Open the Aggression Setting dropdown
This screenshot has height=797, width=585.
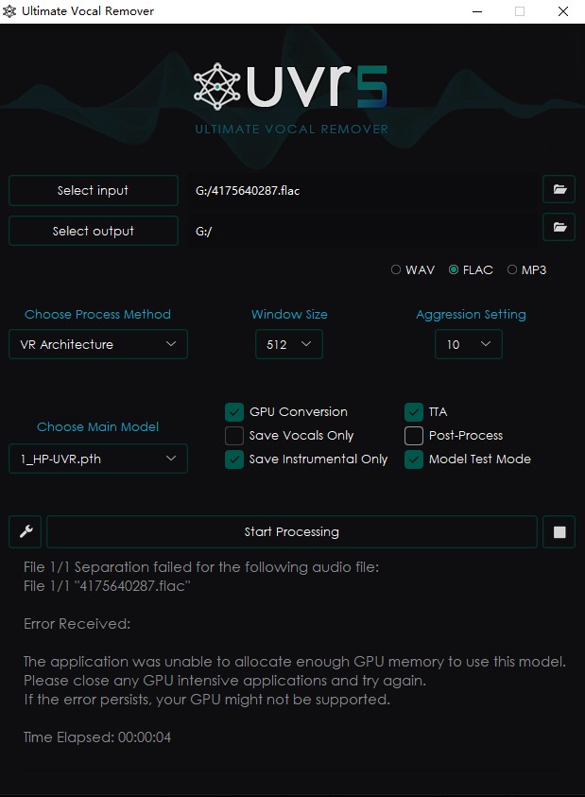[468, 344]
